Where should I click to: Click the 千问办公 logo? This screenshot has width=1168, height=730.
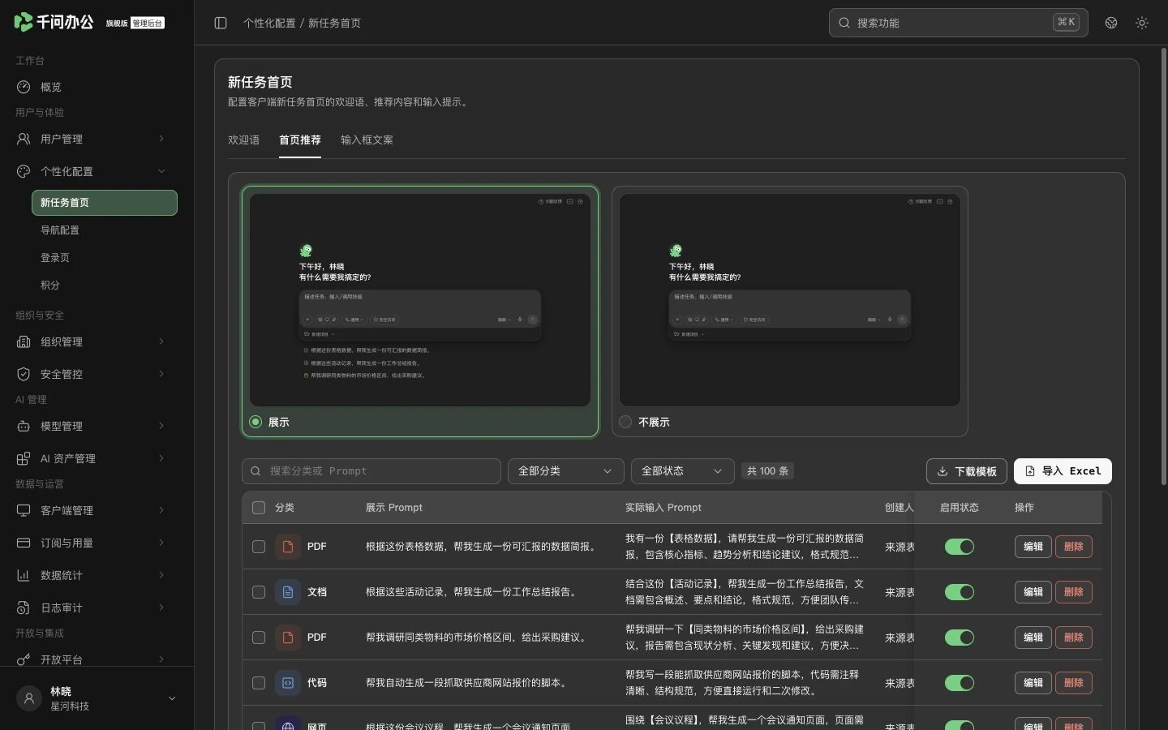(x=54, y=22)
